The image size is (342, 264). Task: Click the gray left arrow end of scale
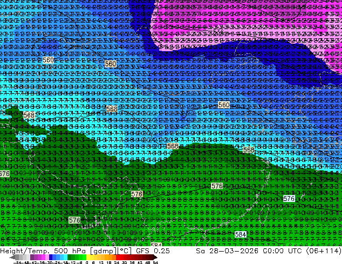(12, 258)
